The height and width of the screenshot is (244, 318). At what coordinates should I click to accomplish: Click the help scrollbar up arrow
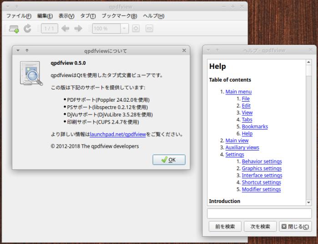point(308,62)
